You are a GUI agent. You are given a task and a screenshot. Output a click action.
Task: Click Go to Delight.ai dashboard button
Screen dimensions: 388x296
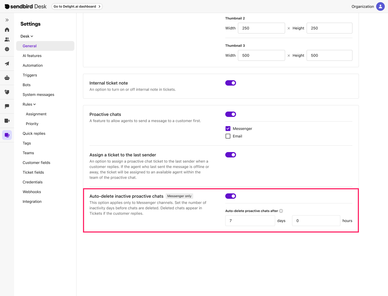[x=77, y=6]
